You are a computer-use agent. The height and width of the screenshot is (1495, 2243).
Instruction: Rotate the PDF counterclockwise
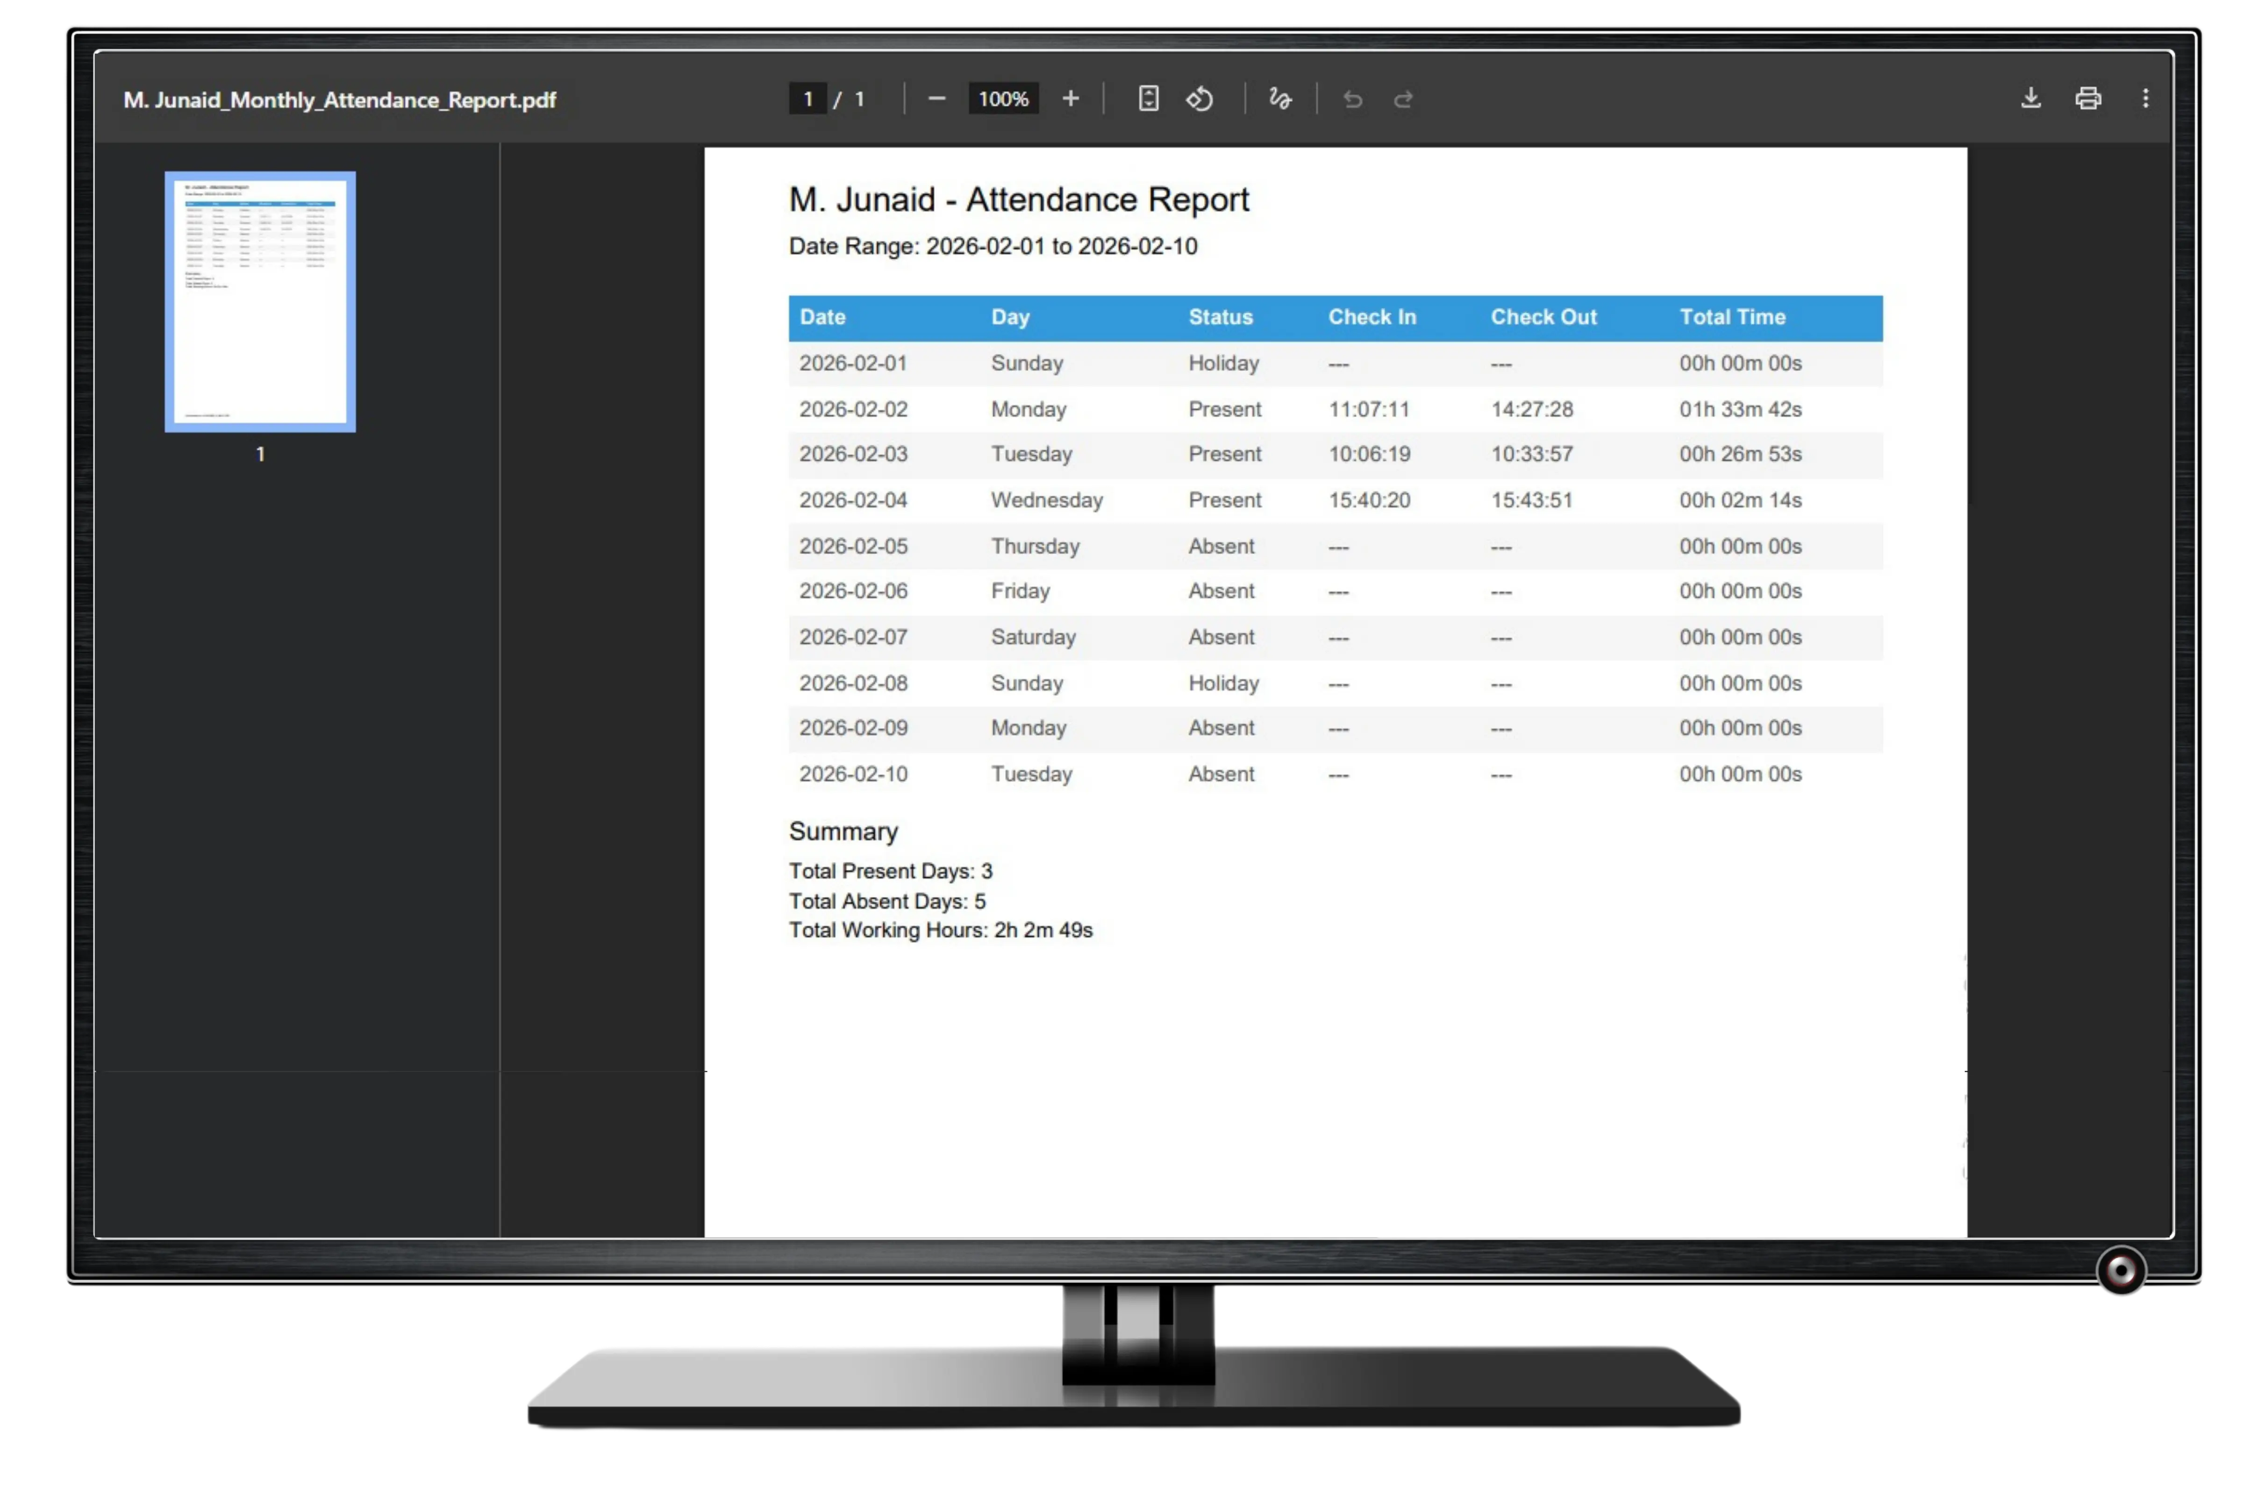(1200, 99)
